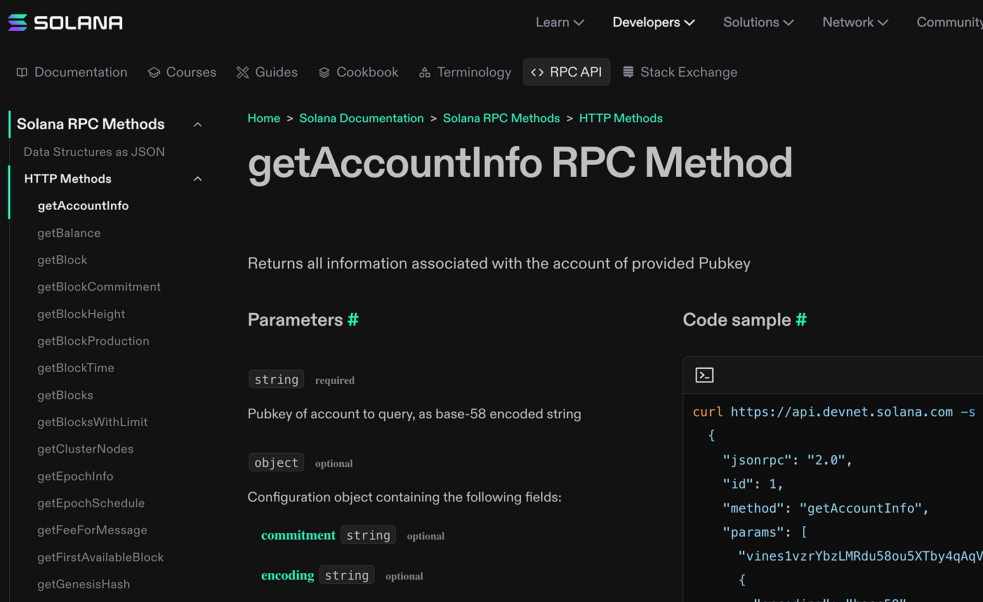Select getBalance in the sidebar
This screenshot has height=602, width=983.
pyautogui.click(x=69, y=233)
